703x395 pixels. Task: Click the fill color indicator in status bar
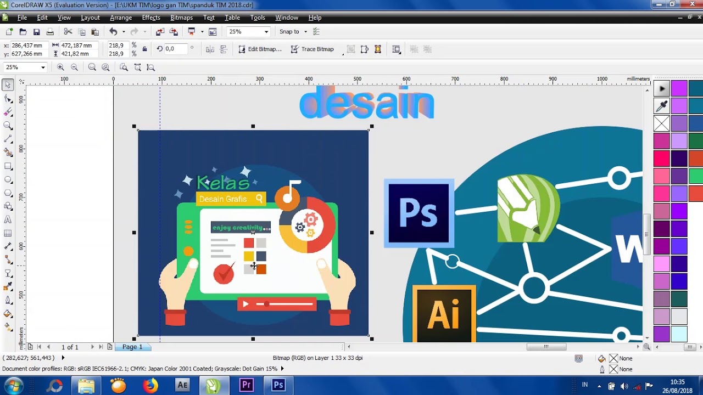point(613,358)
